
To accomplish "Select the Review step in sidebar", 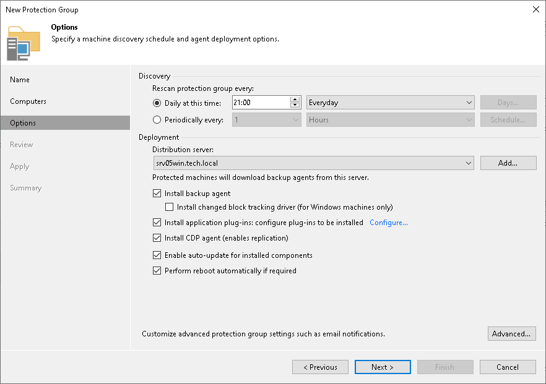I will 21,144.
